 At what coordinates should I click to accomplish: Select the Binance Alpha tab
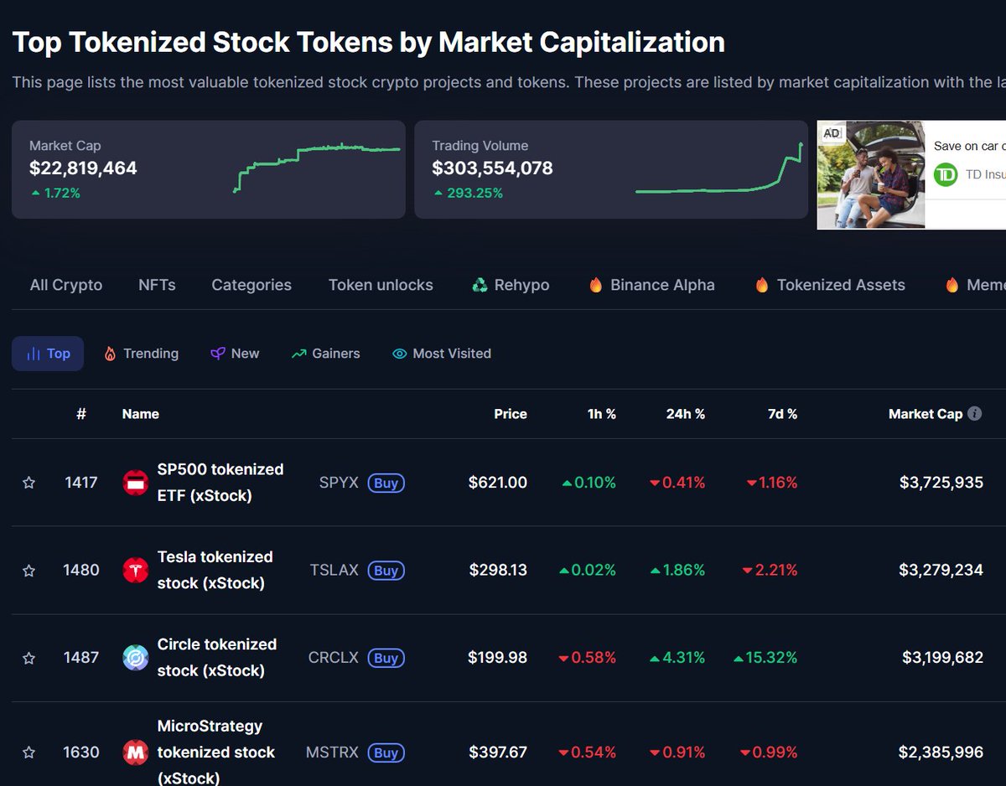tap(652, 285)
